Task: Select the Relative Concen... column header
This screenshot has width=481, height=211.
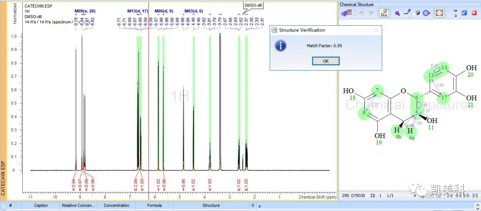Action: (79, 206)
